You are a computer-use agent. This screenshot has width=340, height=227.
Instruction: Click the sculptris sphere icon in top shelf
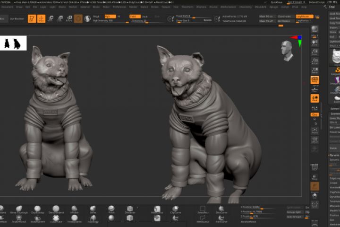point(87,19)
